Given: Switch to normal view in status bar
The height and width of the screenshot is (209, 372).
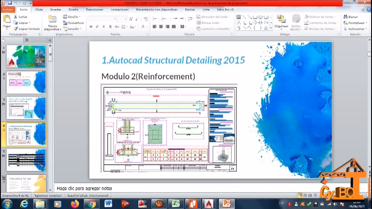Looking at the screenshot, I should (x=300, y=195).
